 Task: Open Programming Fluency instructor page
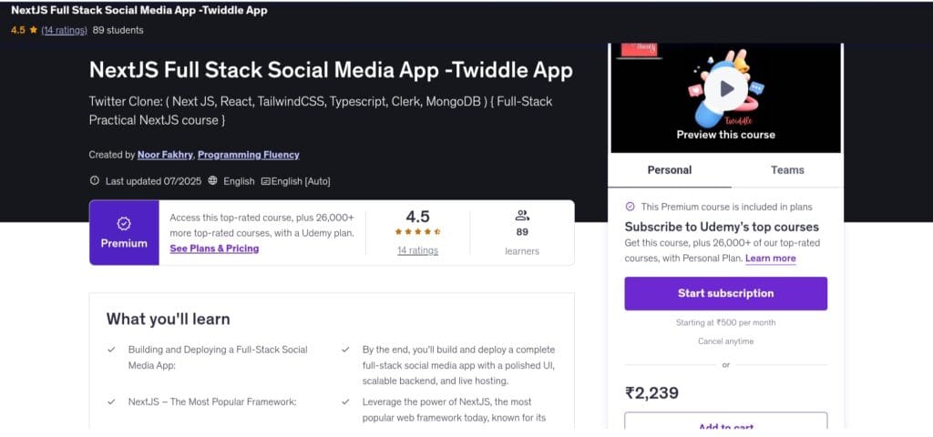point(249,155)
